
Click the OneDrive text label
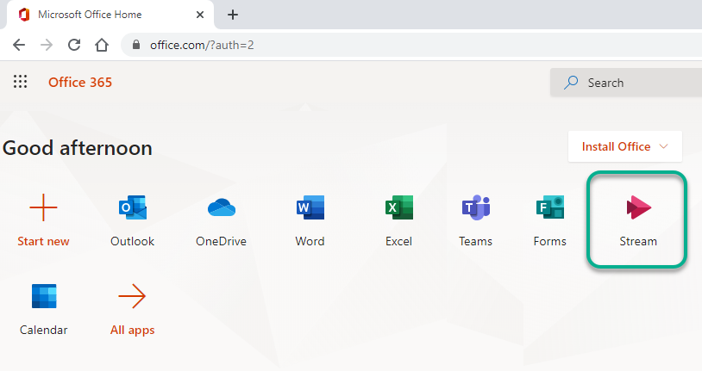click(x=221, y=241)
